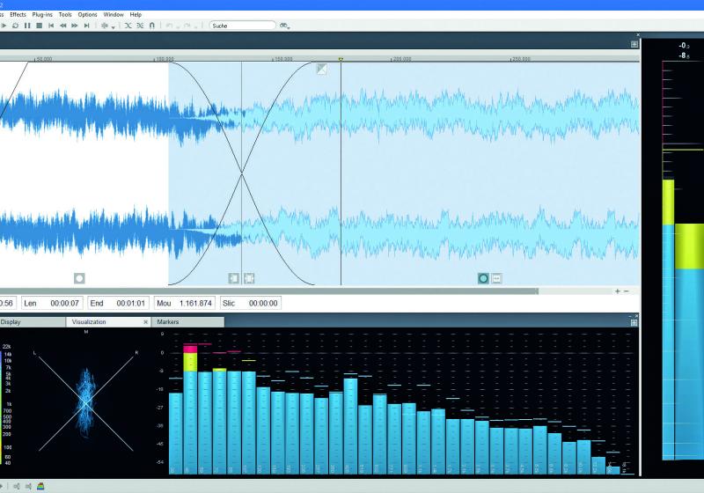
Task: Click the crossfade curve handle icon above the waveform
Action: click(322, 69)
